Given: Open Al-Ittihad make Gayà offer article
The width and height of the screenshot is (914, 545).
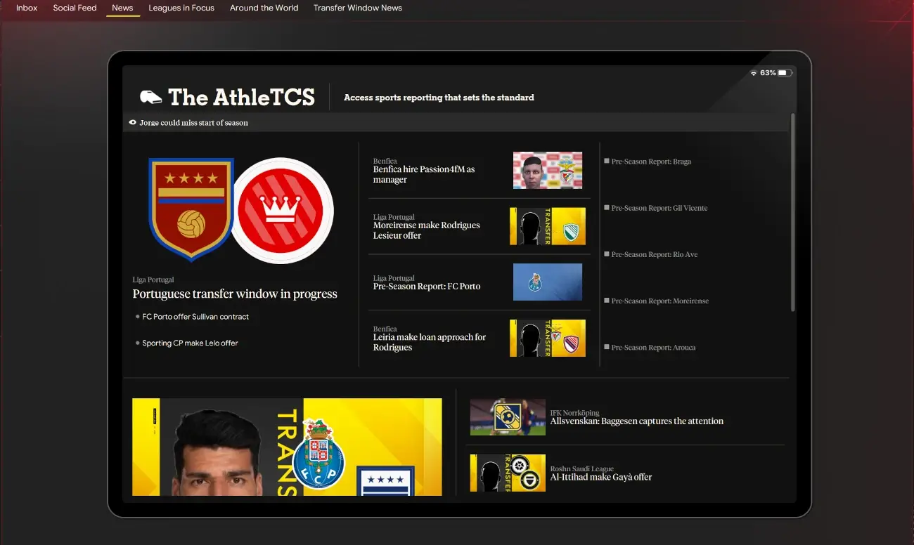Looking at the screenshot, I should click(x=601, y=477).
